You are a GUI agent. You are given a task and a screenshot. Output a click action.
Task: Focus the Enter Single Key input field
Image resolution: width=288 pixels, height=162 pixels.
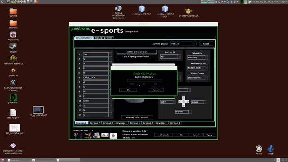(145, 81)
